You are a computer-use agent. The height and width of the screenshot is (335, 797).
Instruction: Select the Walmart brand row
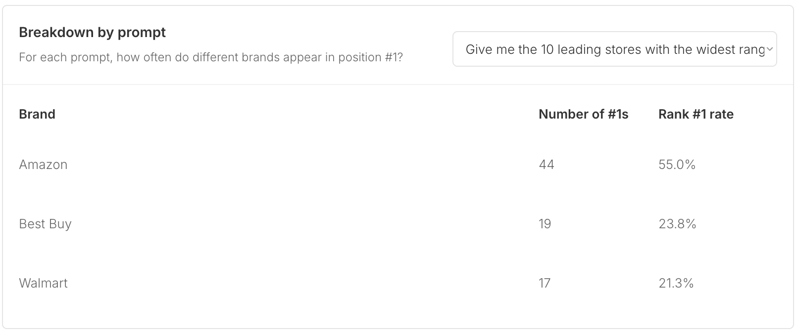(398, 283)
